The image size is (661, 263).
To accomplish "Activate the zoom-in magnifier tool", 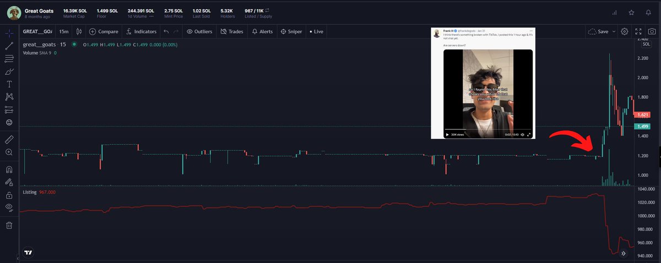I will click(x=9, y=152).
